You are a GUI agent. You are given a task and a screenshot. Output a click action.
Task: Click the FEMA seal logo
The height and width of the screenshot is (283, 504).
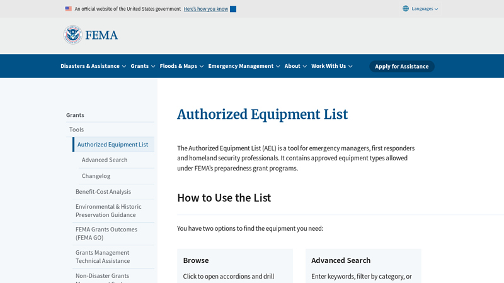(x=72, y=35)
